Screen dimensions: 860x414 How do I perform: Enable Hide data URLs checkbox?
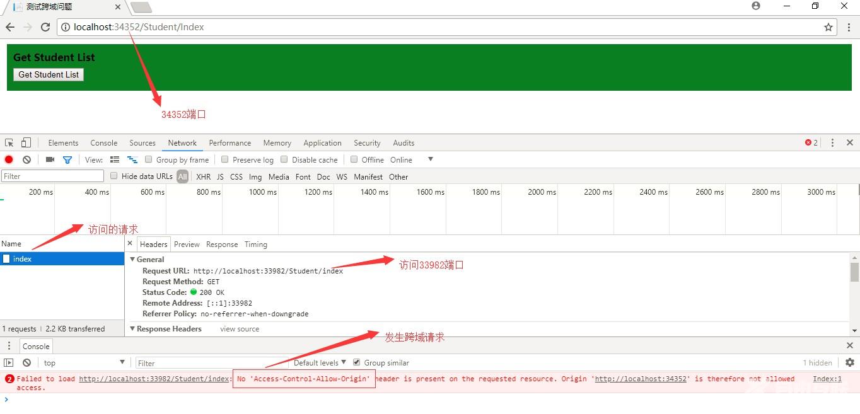pos(114,176)
